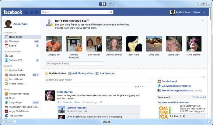Click the Home link in header
The height and width of the screenshot is (125, 213).
(x=197, y=12)
